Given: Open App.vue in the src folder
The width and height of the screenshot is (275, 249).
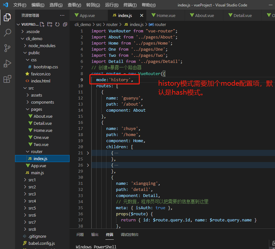Looking at the screenshot, I should pos(42,166).
